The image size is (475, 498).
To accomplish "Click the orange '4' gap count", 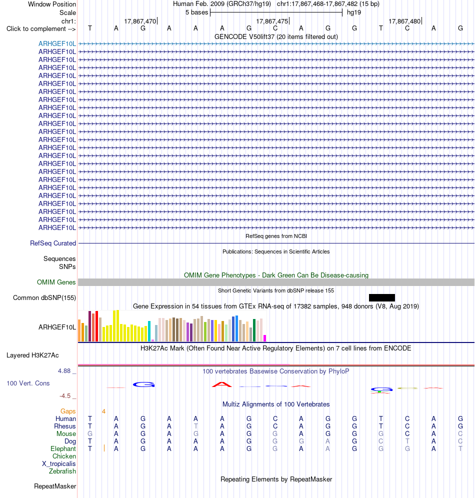I will (103, 411).
